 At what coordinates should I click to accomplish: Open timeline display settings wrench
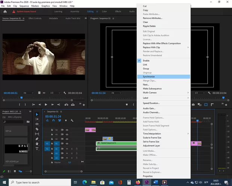click(x=73, y=120)
